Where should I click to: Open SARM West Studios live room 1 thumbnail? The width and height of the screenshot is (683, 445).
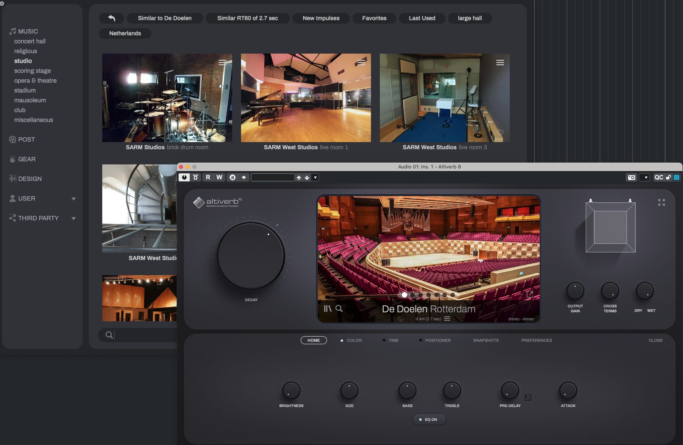pos(306,98)
